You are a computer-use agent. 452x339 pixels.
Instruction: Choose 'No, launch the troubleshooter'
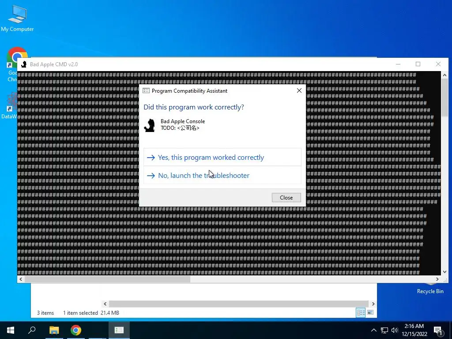(222, 175)
